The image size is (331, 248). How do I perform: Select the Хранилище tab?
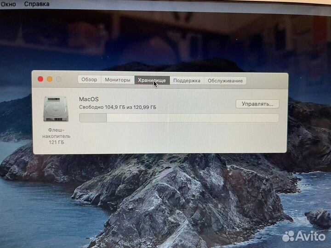tap(152, 80)
